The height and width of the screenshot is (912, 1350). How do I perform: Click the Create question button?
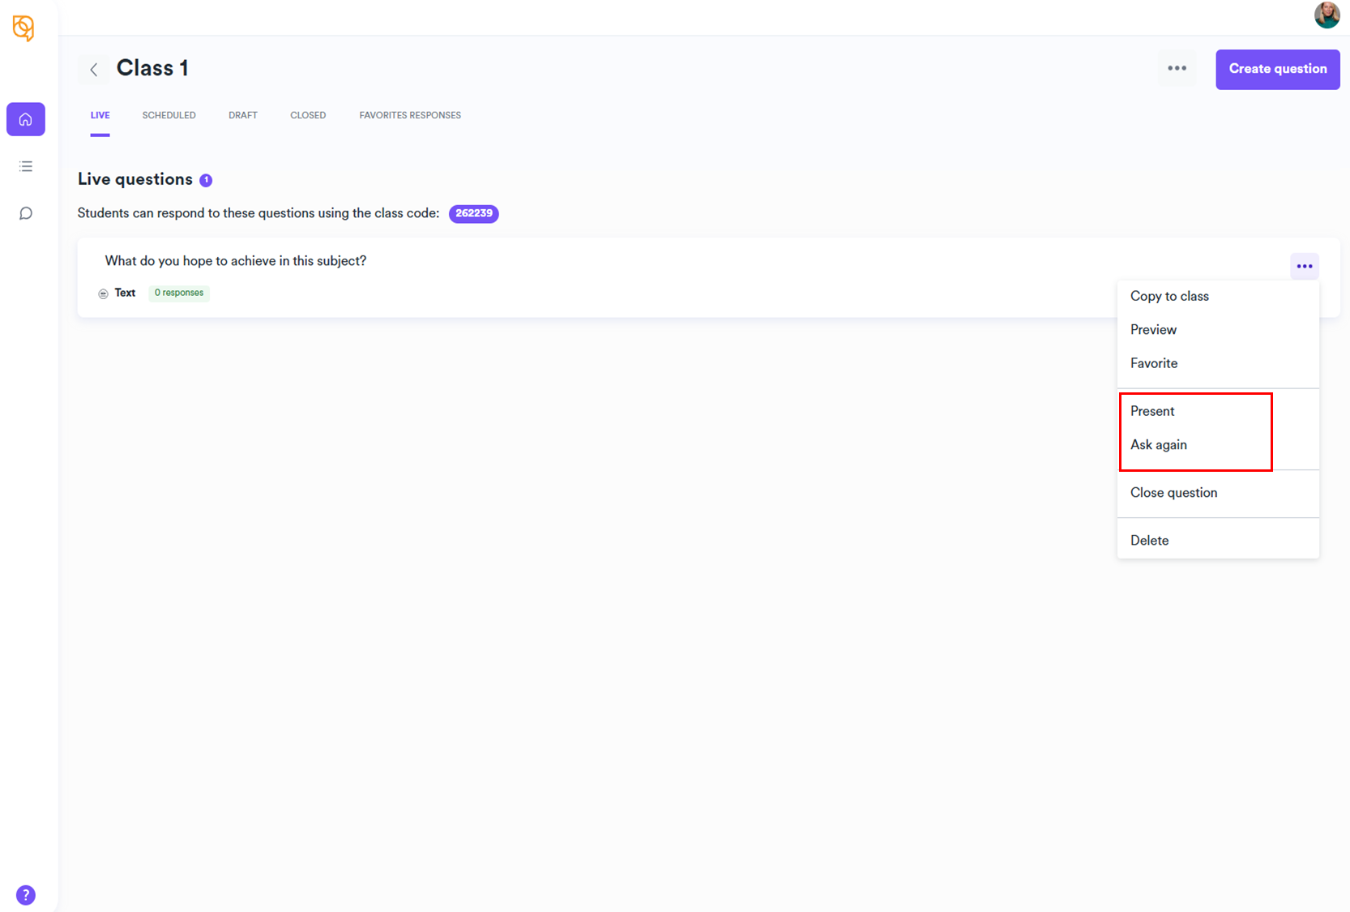1277,69
